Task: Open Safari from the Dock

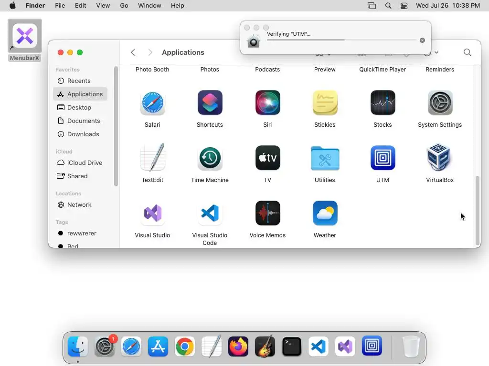Action: [x=131, y=346]
